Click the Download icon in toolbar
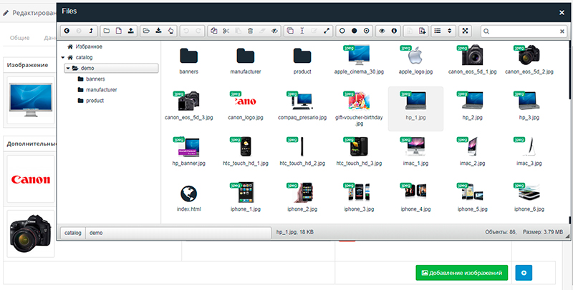573x290 pixels. point(158,31)
